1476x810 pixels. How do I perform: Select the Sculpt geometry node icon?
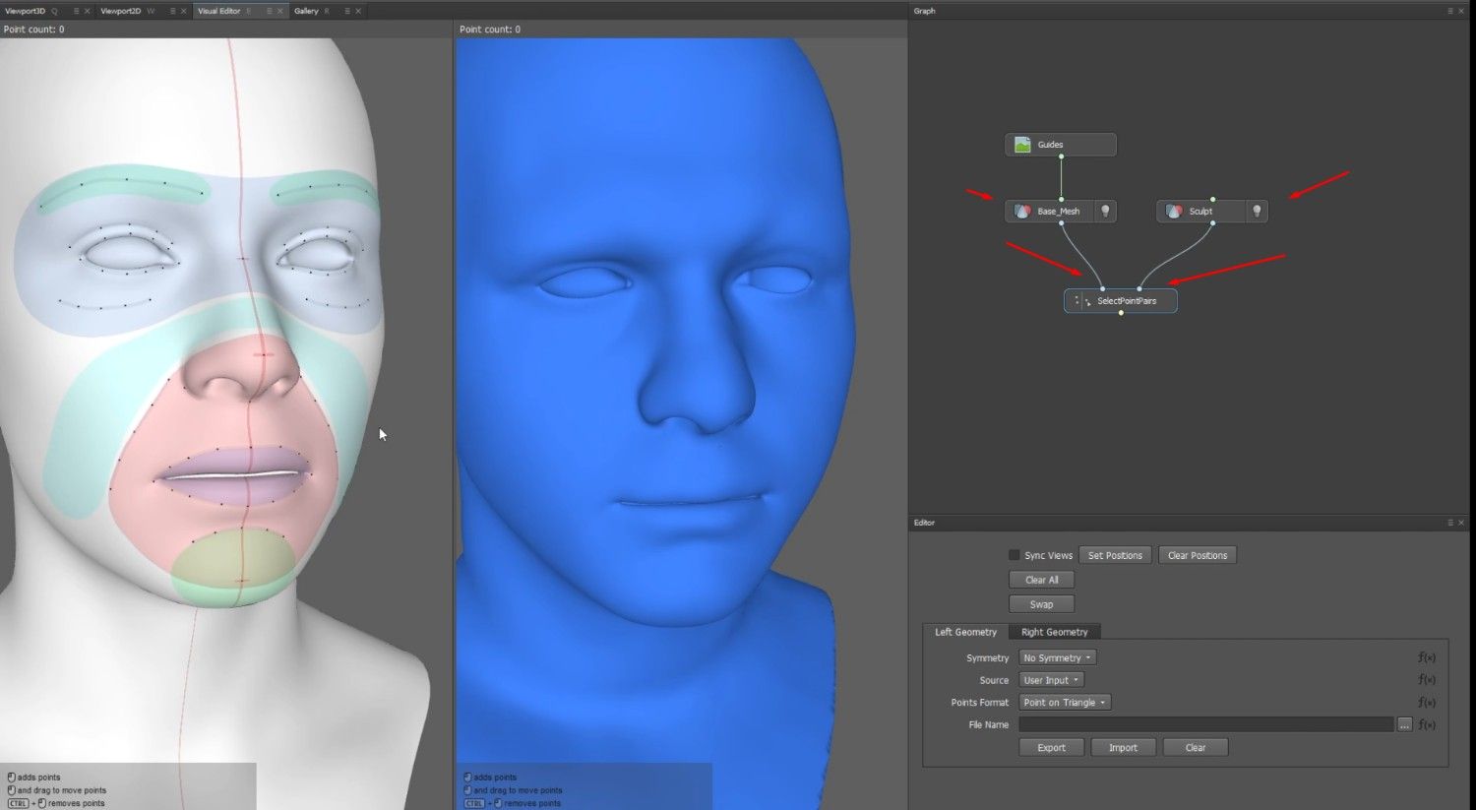pyautogui.click(x=1174, y=211)
